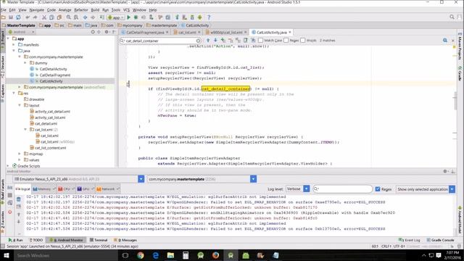This screenshot has width=464, height=261.
Task: Click the Save All toolbar icon
Action: click(x=11, y=17)
